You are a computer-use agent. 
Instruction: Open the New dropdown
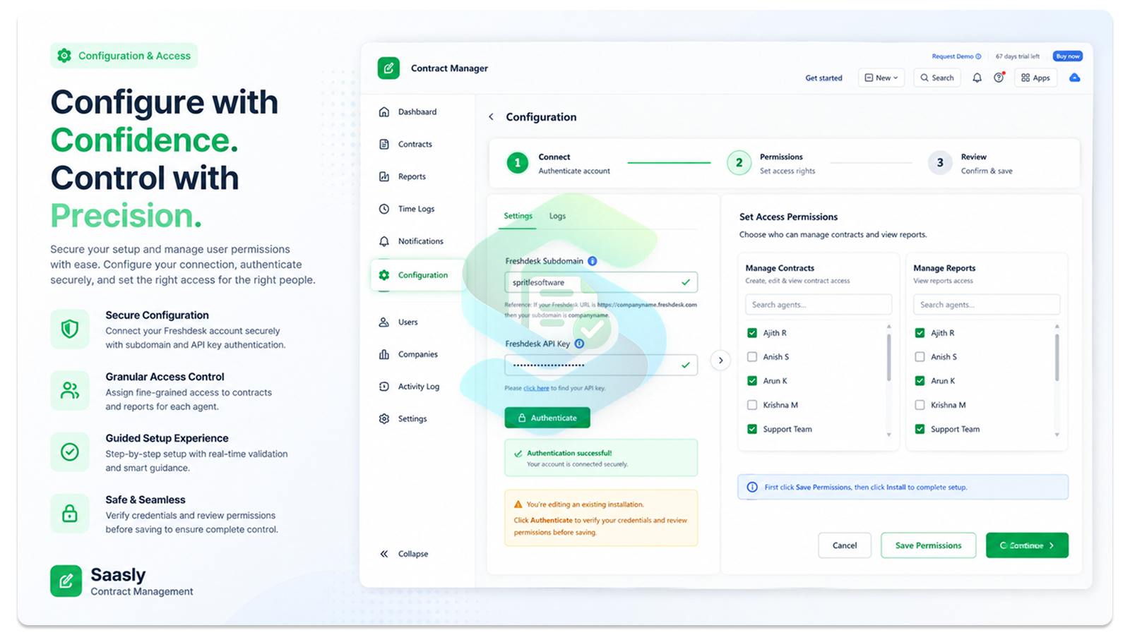click(x=881, y=78)
